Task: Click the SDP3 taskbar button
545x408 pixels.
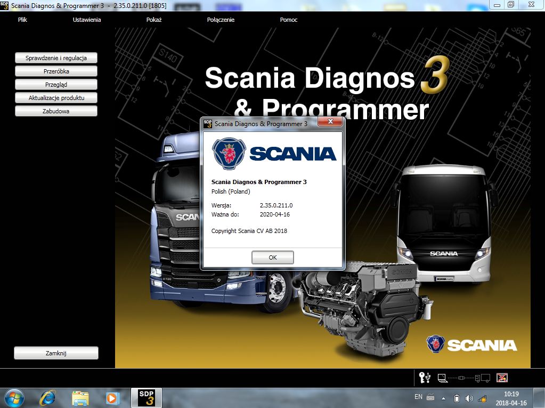Action: 147,398
